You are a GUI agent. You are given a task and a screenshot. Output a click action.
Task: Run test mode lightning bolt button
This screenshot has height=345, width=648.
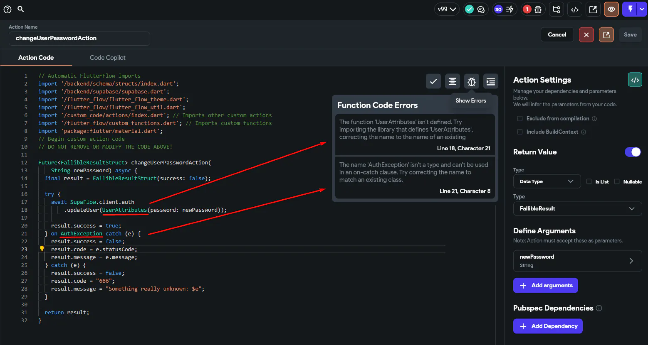pyautogui.click(x=630, y=9)
